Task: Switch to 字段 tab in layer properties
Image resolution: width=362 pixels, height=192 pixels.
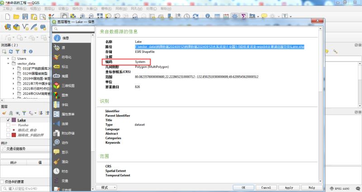Action: click(x=71, y=105)
